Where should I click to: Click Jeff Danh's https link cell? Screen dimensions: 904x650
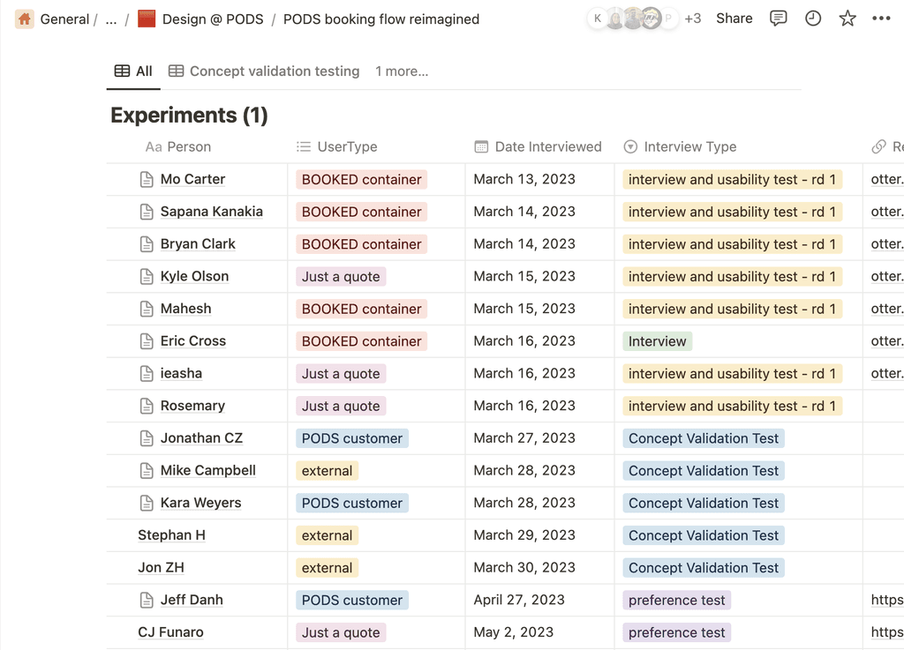click(886, 600)
